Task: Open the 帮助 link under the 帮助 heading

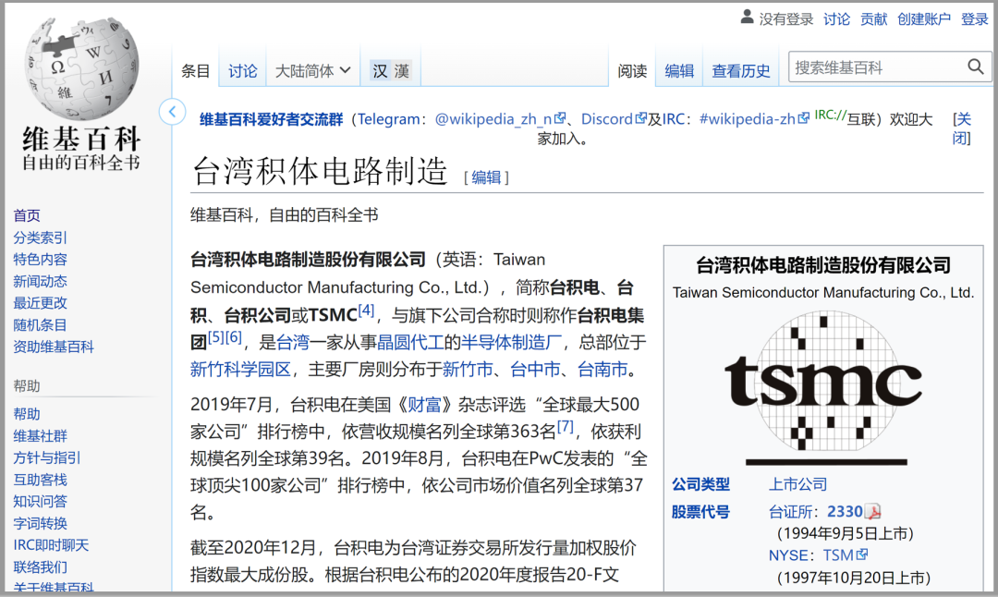Action: 27,414
